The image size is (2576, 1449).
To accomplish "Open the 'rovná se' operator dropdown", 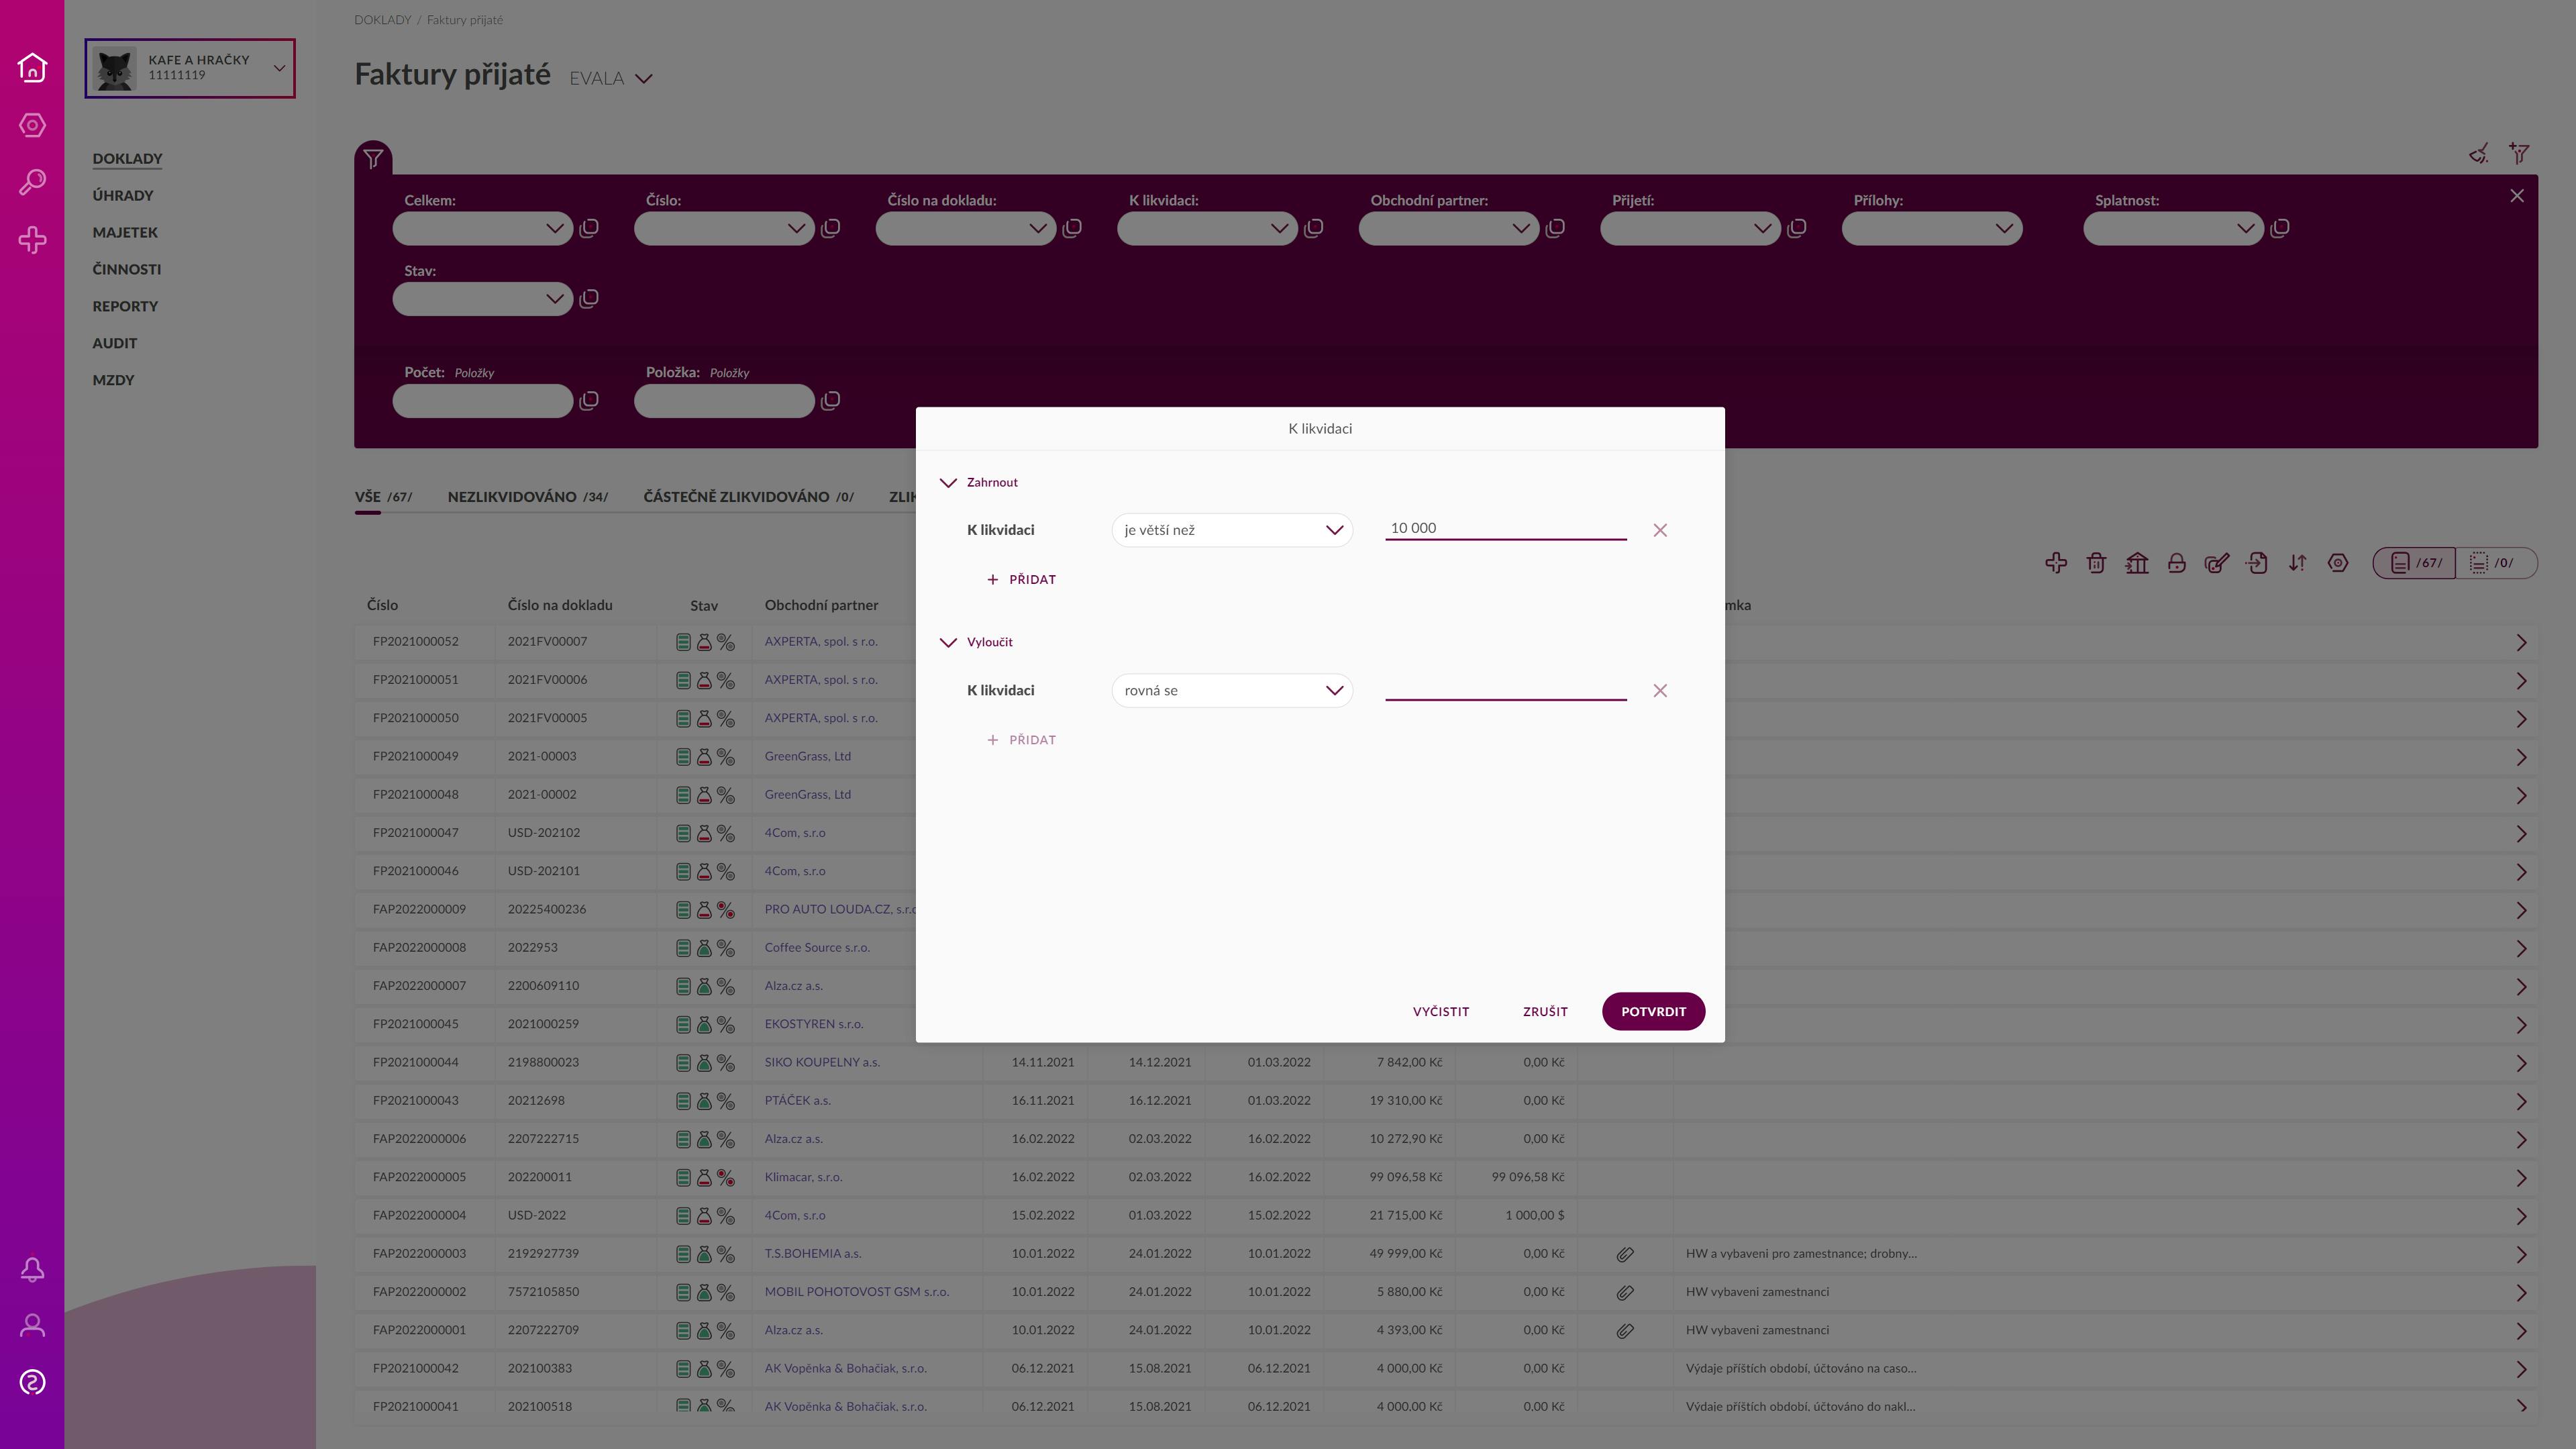I will click(1232, 690).
